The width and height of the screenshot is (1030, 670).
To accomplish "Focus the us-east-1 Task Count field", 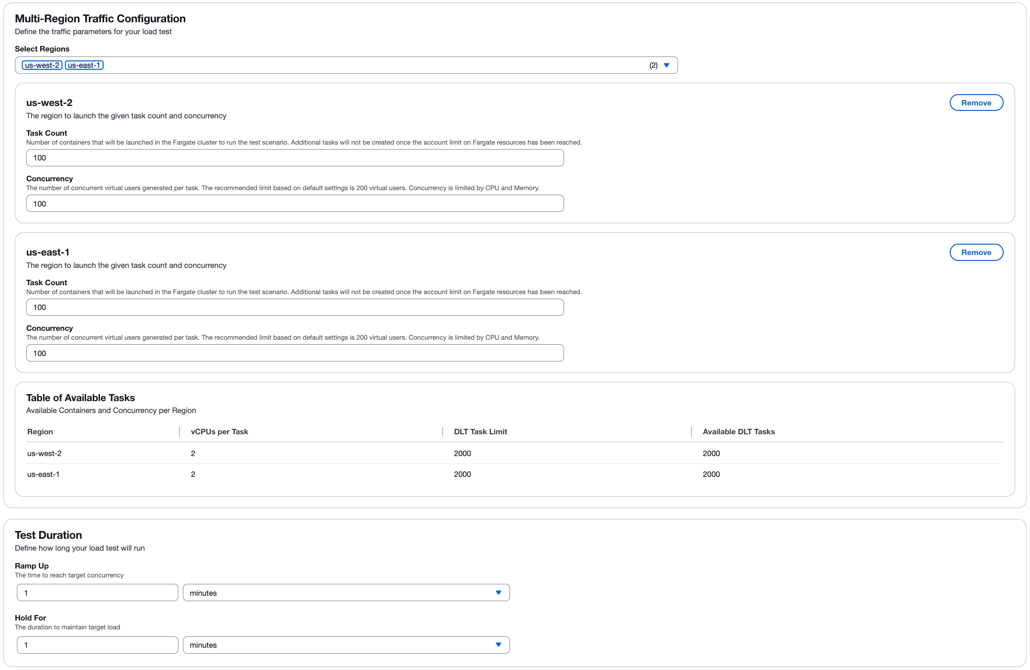I will pyautogui.click(x=295, y=308).
